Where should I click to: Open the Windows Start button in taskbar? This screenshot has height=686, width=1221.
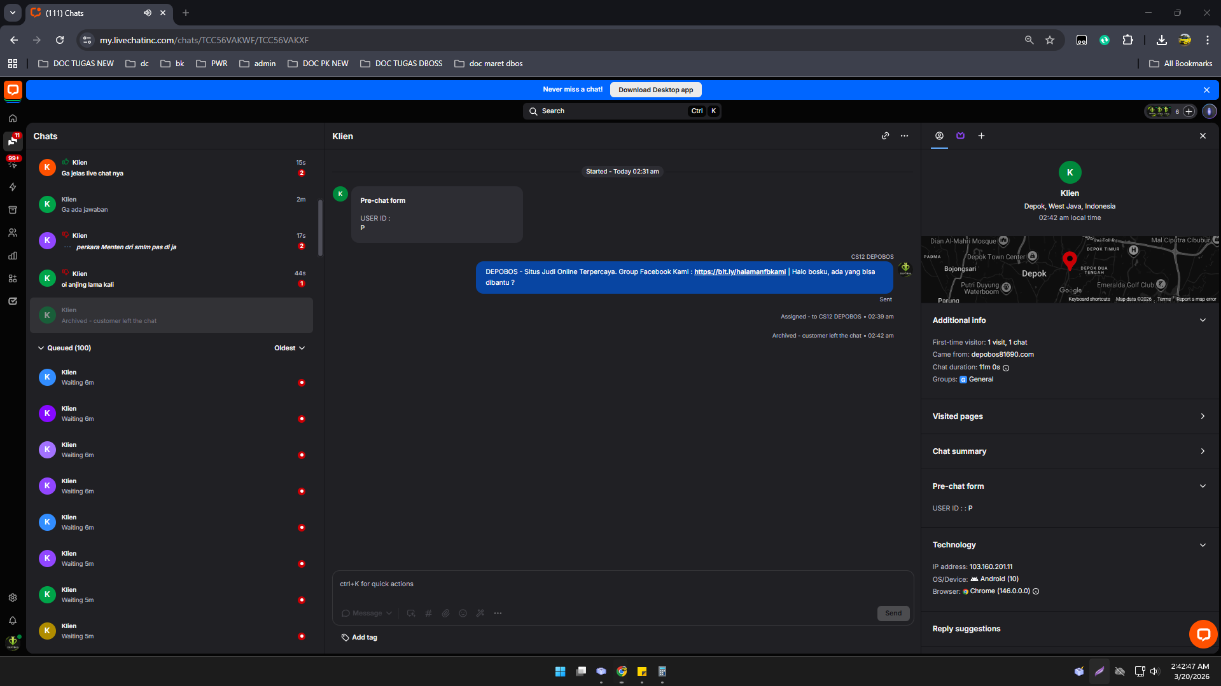pyautogui.click(x=560, y=671)
